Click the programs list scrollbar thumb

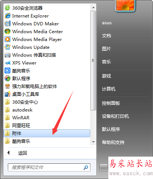[93, 60]
